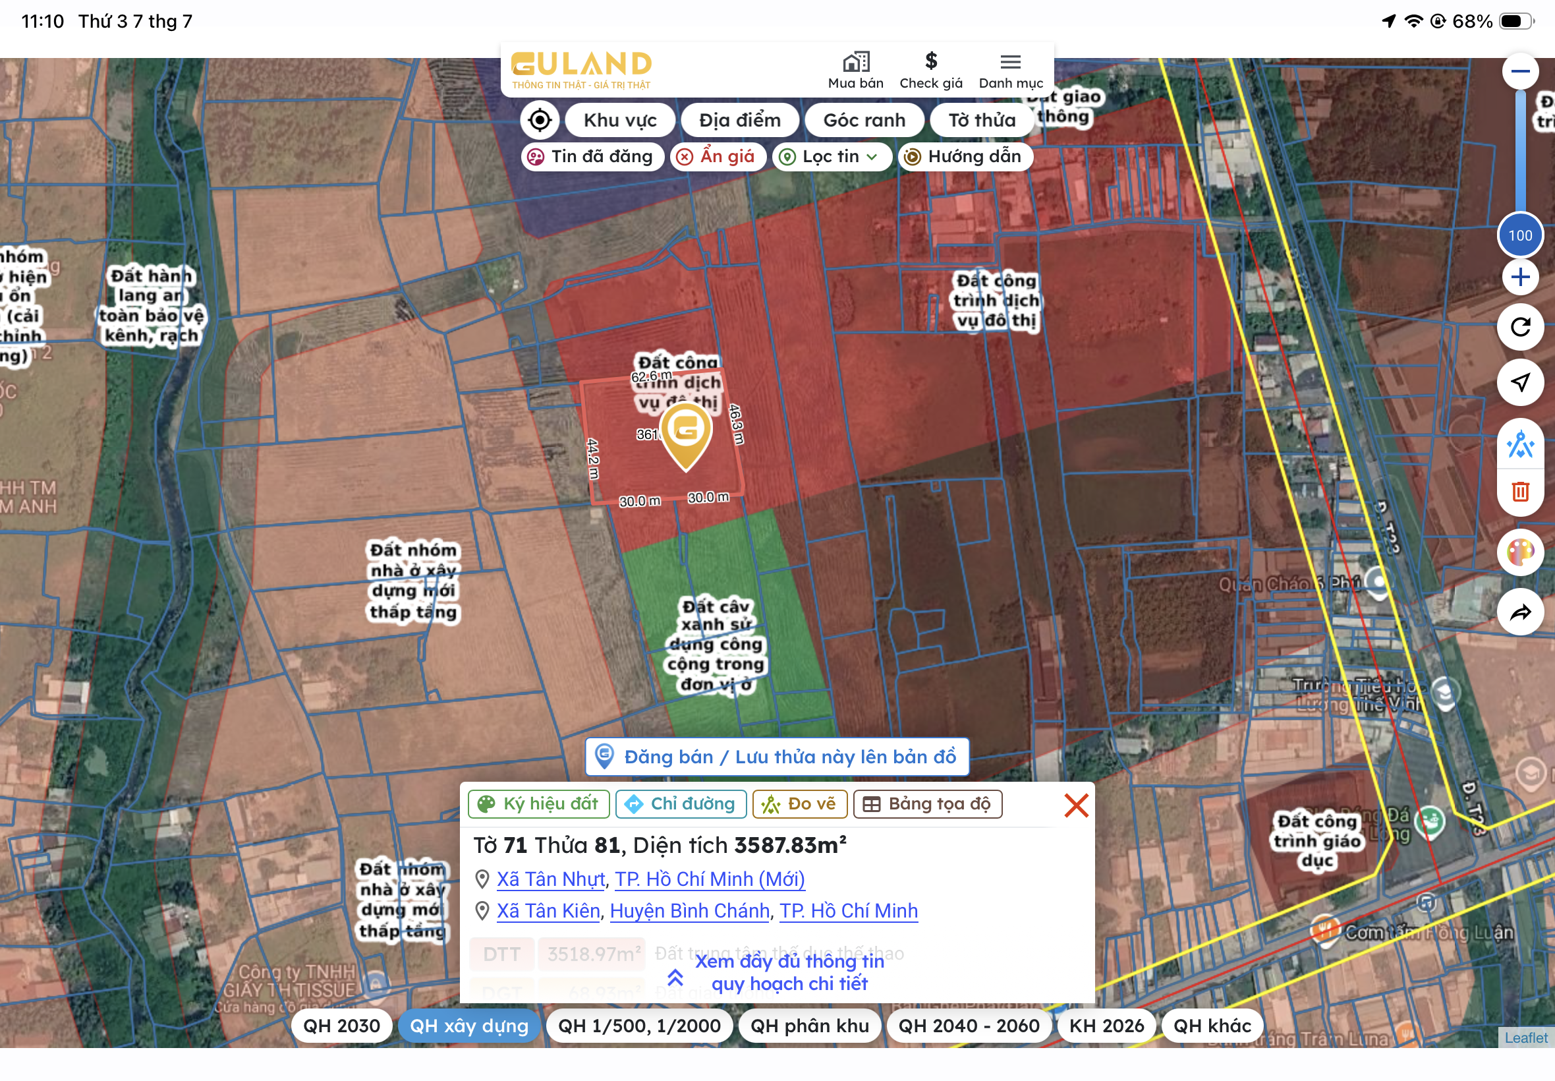Open Hướng dẫn guide
The width and height of the screenshot is (1555, 1081).
[965, 156]
